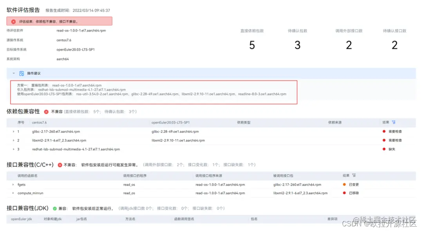The height and width of the screenshot is (231, 423).
Task: Click the blue 操作建议 report icon
Action: point(22,73)
